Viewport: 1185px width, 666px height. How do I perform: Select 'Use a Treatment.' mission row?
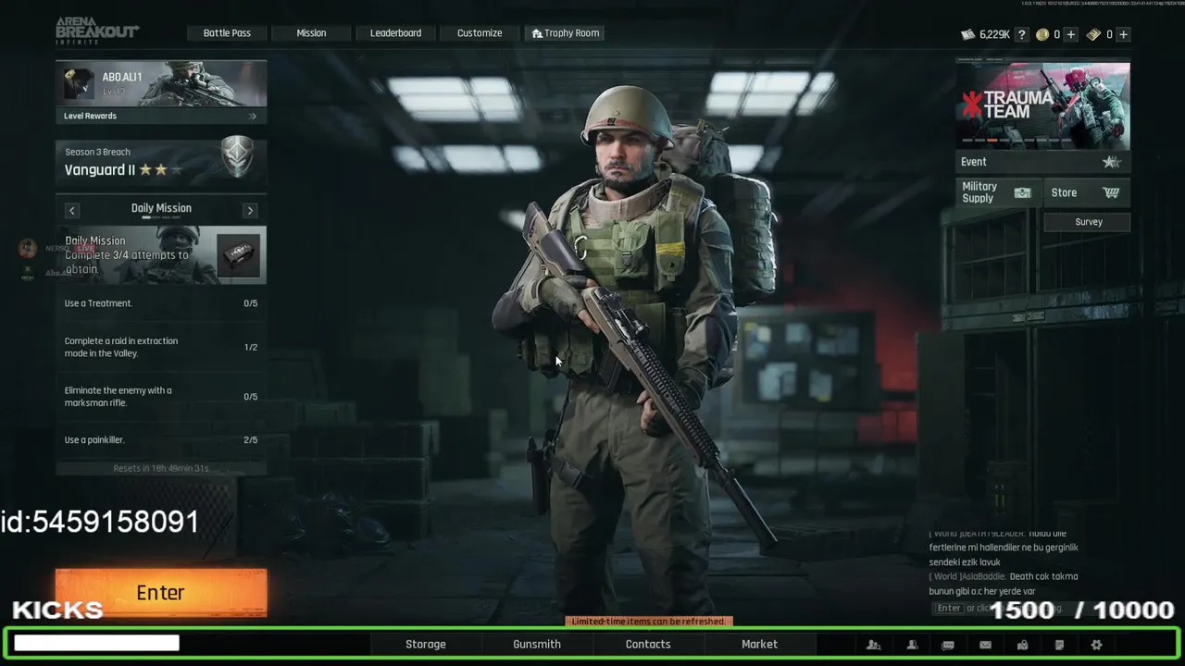point(161,303)
